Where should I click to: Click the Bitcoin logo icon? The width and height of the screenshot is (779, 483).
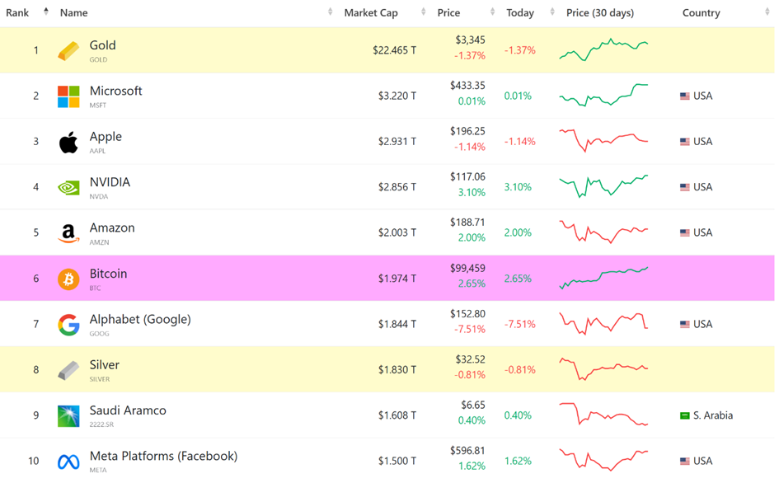click(68, 279)
